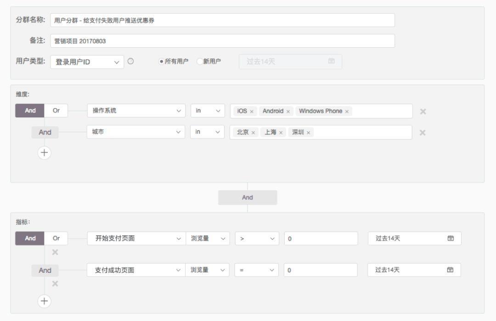Remove the 北京 city tag

click(x=254, y=133)
